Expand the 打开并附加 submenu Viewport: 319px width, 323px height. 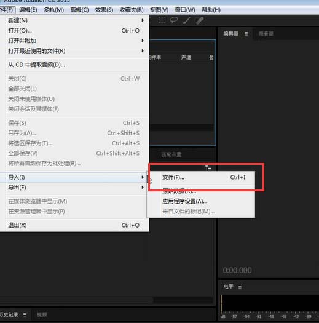click(x=74, y=41)
